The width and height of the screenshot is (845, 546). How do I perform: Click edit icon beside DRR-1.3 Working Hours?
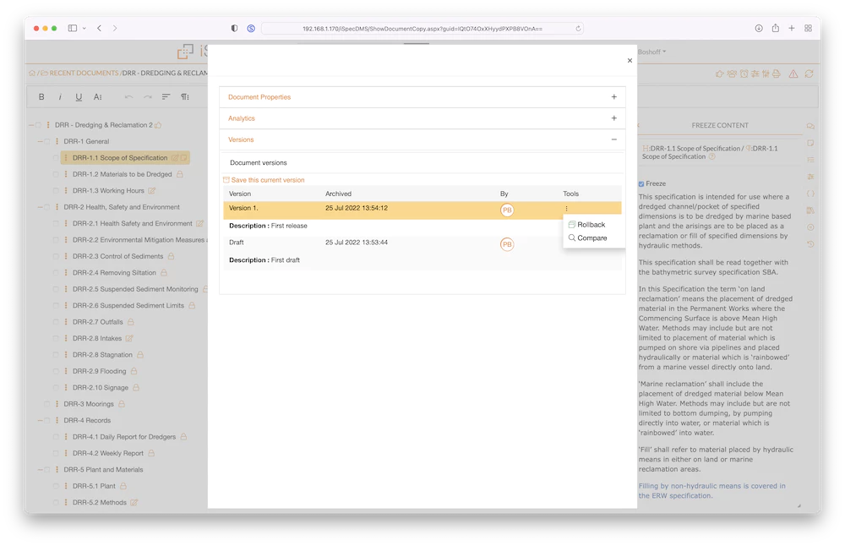(152, 191)
